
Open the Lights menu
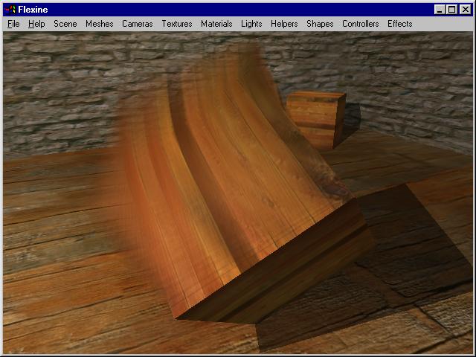tap(251, 24)
